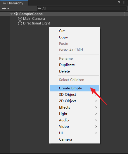Click the Unity scene icon beside SampleScene
Viewport: 128px width, 154px height.
tap(16, 14)
